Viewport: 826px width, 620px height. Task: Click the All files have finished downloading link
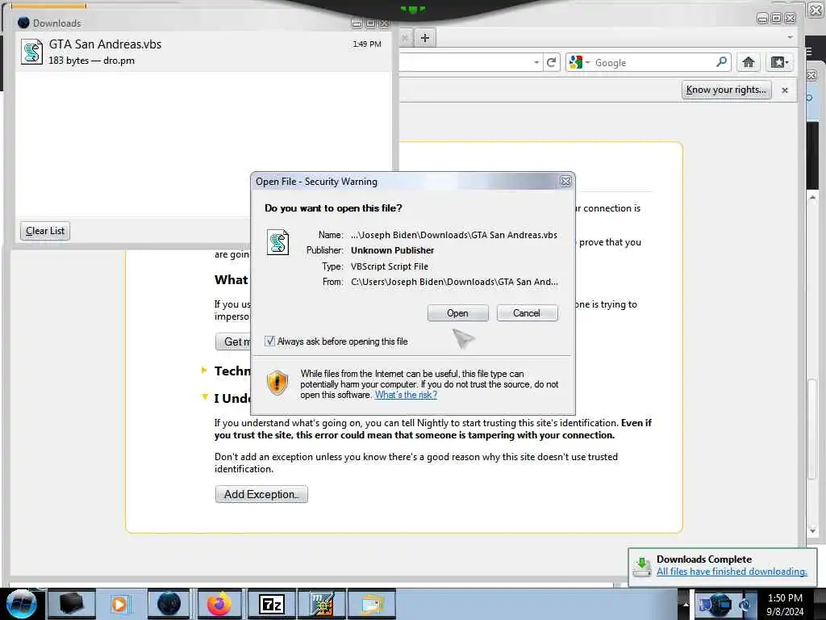point(732,572)
